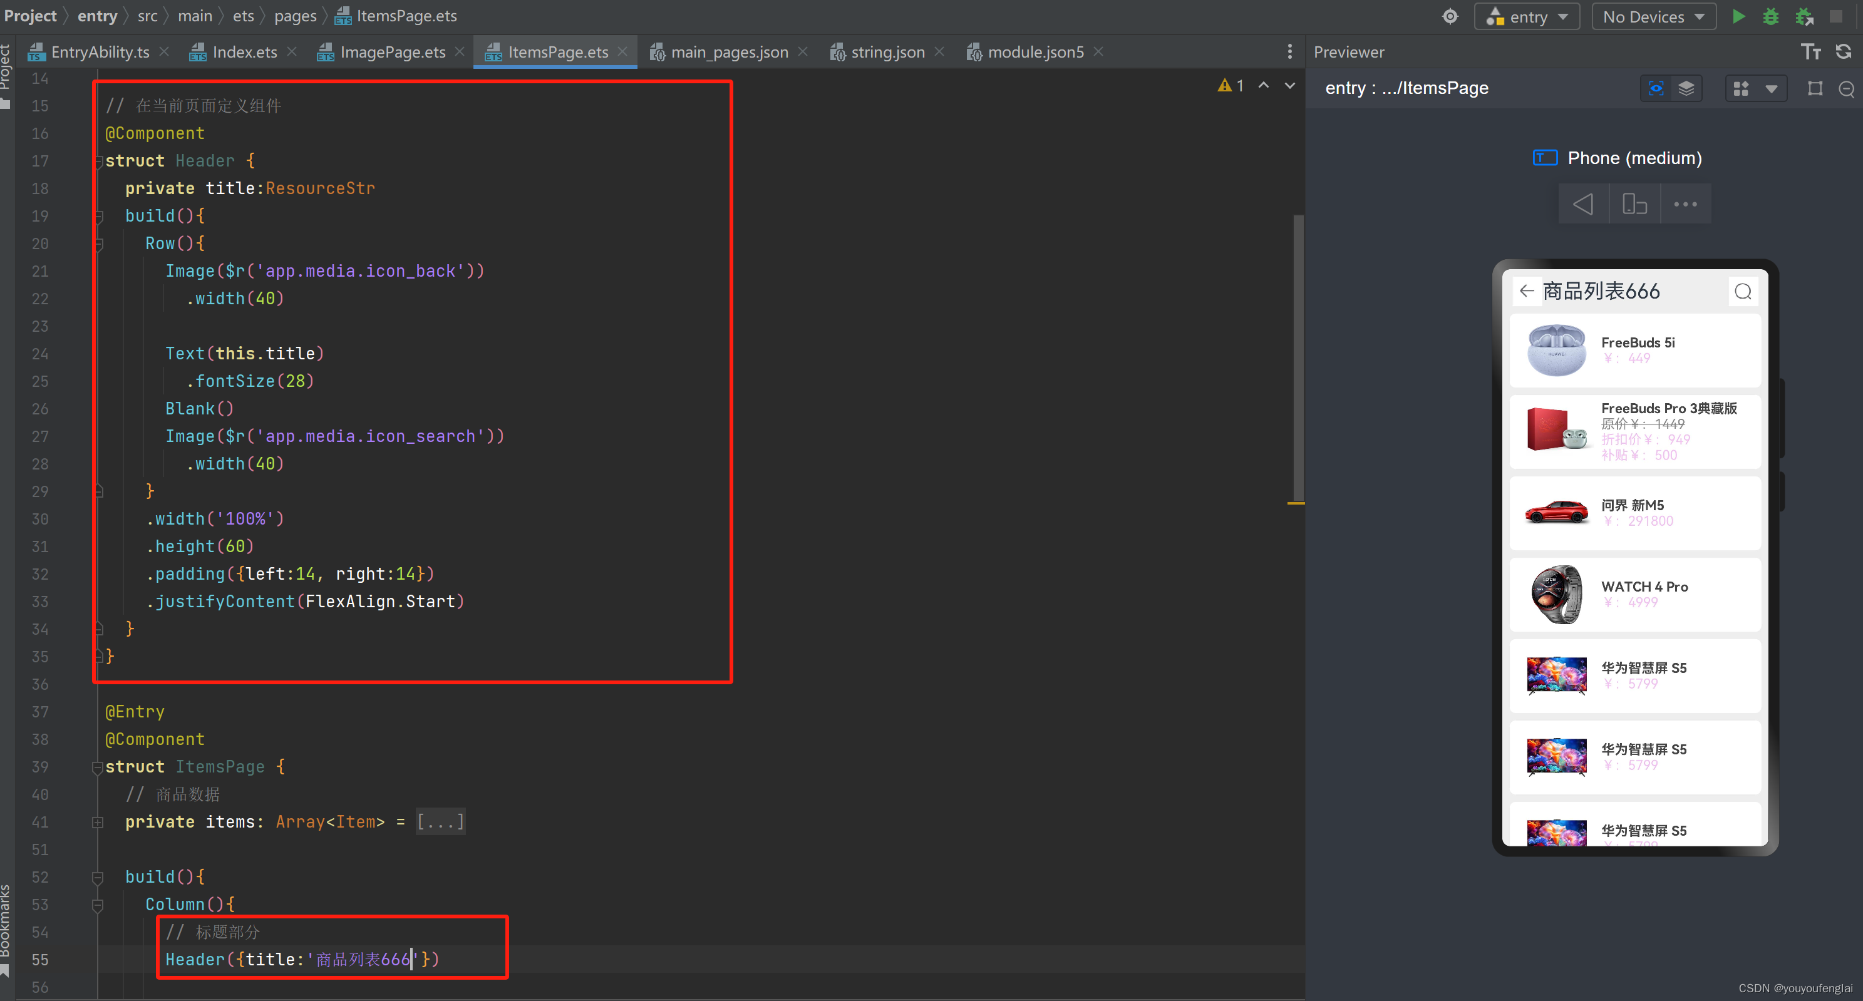Toggle font size Tt icon in Previewer

click(1810, 51)
